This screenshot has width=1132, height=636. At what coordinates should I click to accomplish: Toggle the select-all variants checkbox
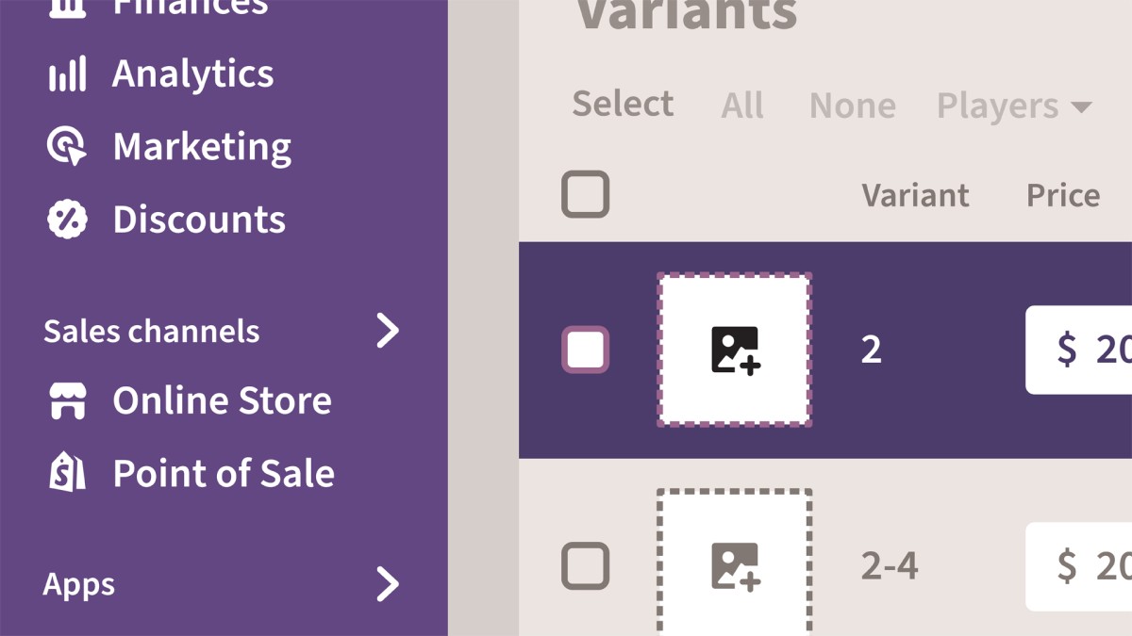(585, 195)
